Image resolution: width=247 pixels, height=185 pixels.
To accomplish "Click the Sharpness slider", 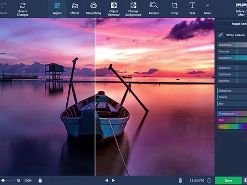I will (x=232, y=91).
